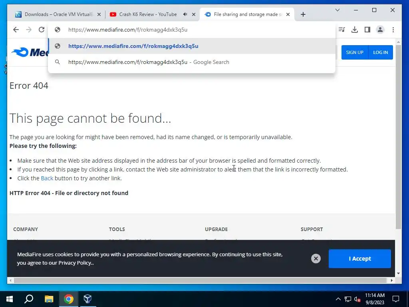Show hidden system tray icons
409x307 pixels.
338,299
